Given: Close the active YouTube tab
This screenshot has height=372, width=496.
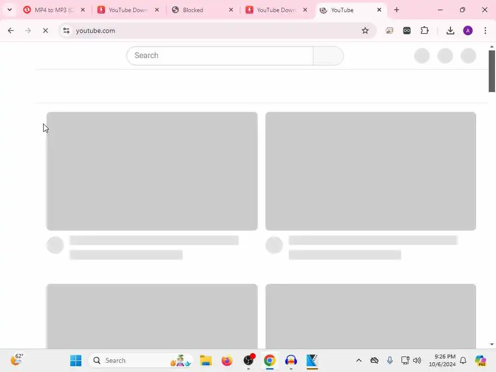Looking at the screenshot, I should (379, 10).
